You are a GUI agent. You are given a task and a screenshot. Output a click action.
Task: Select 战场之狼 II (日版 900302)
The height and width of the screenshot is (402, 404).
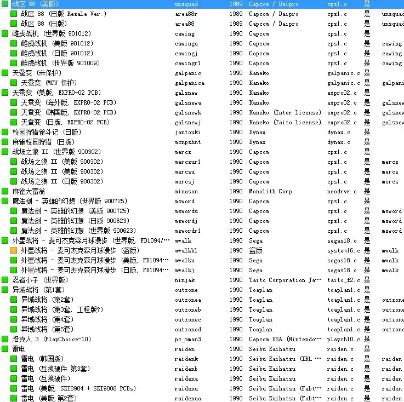coord(62,181)
